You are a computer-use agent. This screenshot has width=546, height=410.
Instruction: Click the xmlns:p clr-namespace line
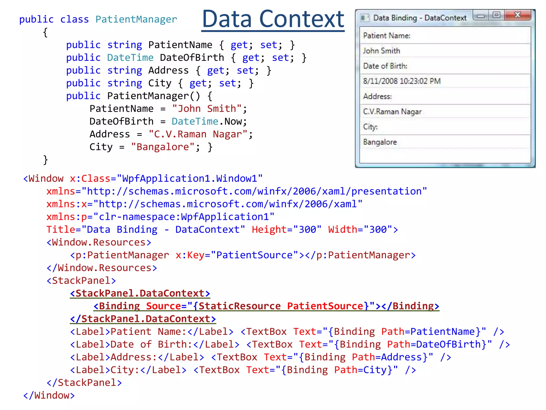160,217
